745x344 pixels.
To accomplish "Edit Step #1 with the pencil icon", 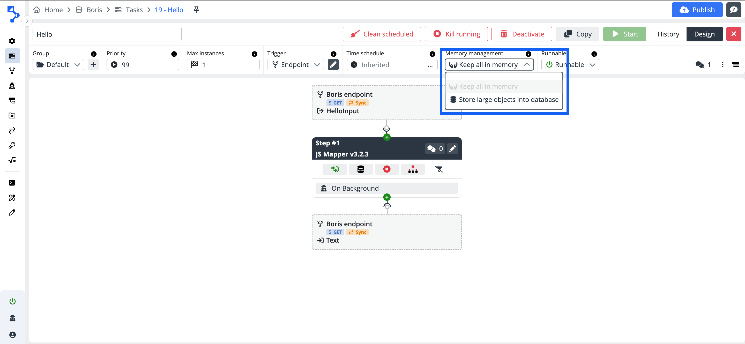I will pyautogui.click(x=452, y=148).
